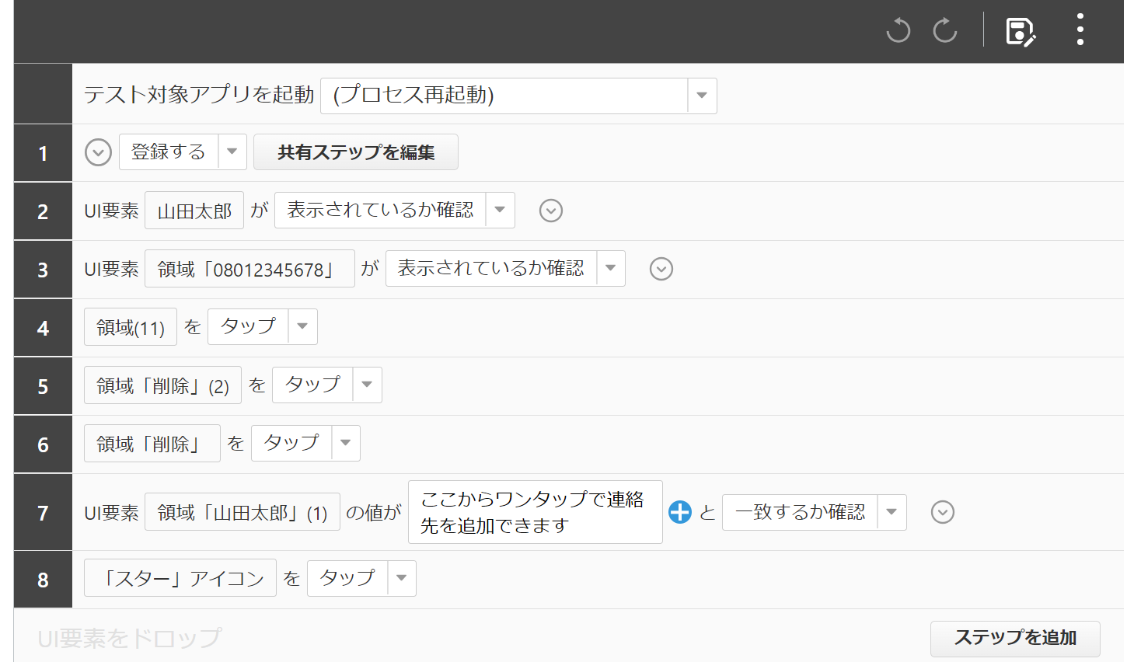
Task: Click blue plus icon in step 7
Action: (680, 512)
